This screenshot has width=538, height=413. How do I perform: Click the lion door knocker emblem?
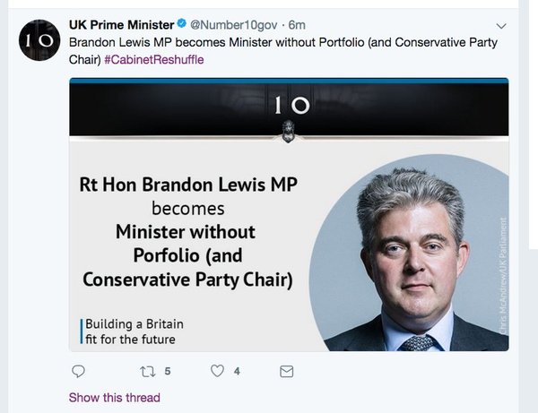tap(290, 131)
